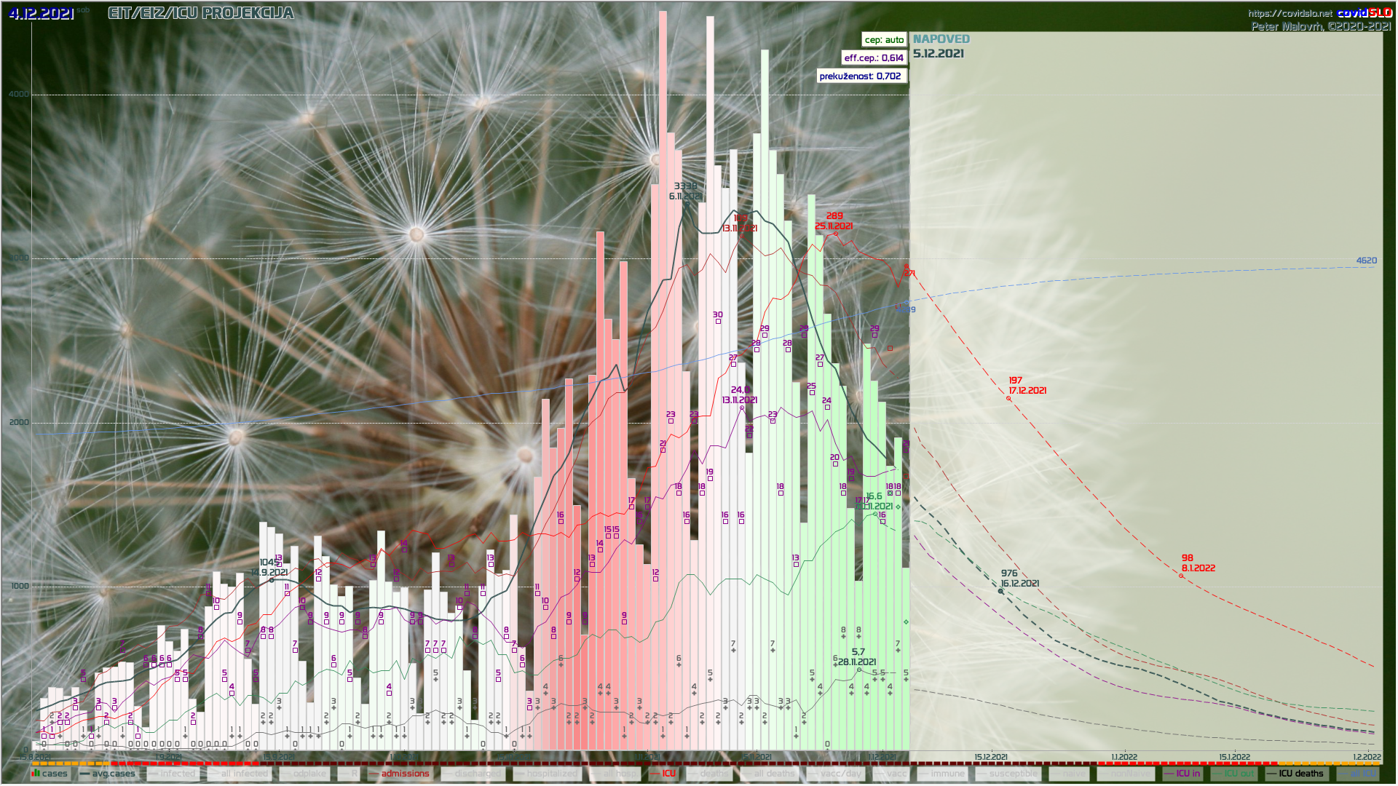
Task: Toggle the cases bar series
Action: tap(50, 774)
